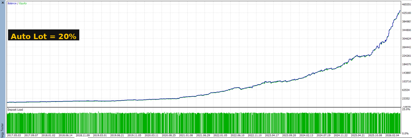The height and width of the screenshot is (138, 412).
Task: Click the Balance legend label
Action: tap(12, 3)
